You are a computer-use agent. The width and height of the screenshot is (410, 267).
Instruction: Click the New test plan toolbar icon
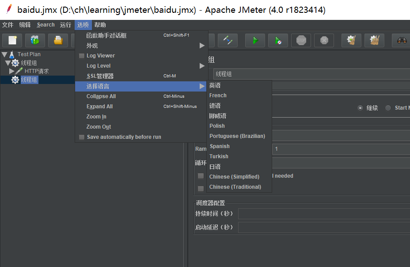(12, 40)
